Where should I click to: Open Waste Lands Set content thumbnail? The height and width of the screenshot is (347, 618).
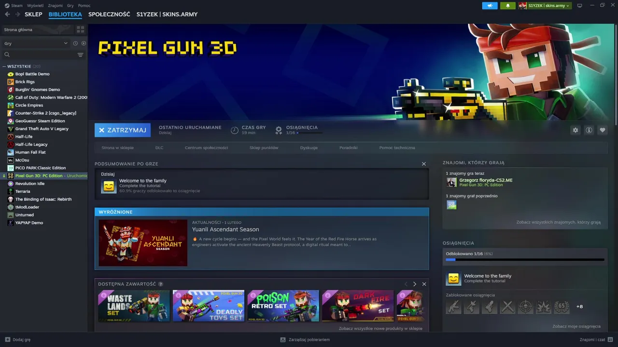tap(134, 306)
